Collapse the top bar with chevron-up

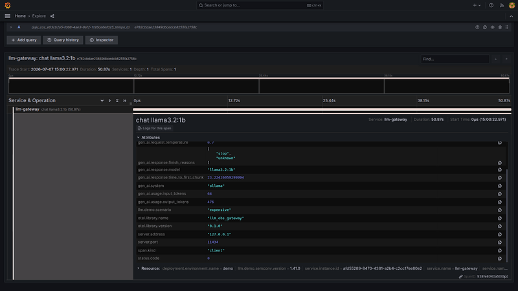point(511,16)
